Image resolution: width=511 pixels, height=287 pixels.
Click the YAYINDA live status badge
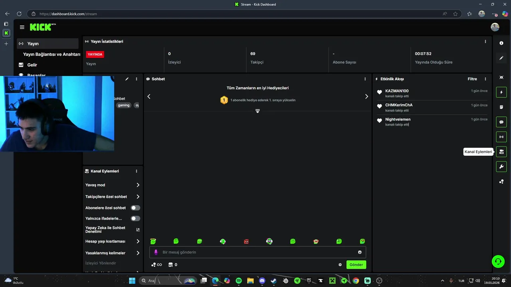tap(95, 54)
